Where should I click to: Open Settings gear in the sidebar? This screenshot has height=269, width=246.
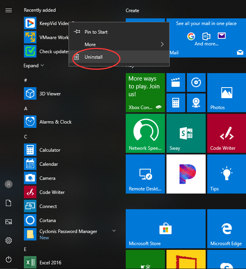tap(9, 240)
